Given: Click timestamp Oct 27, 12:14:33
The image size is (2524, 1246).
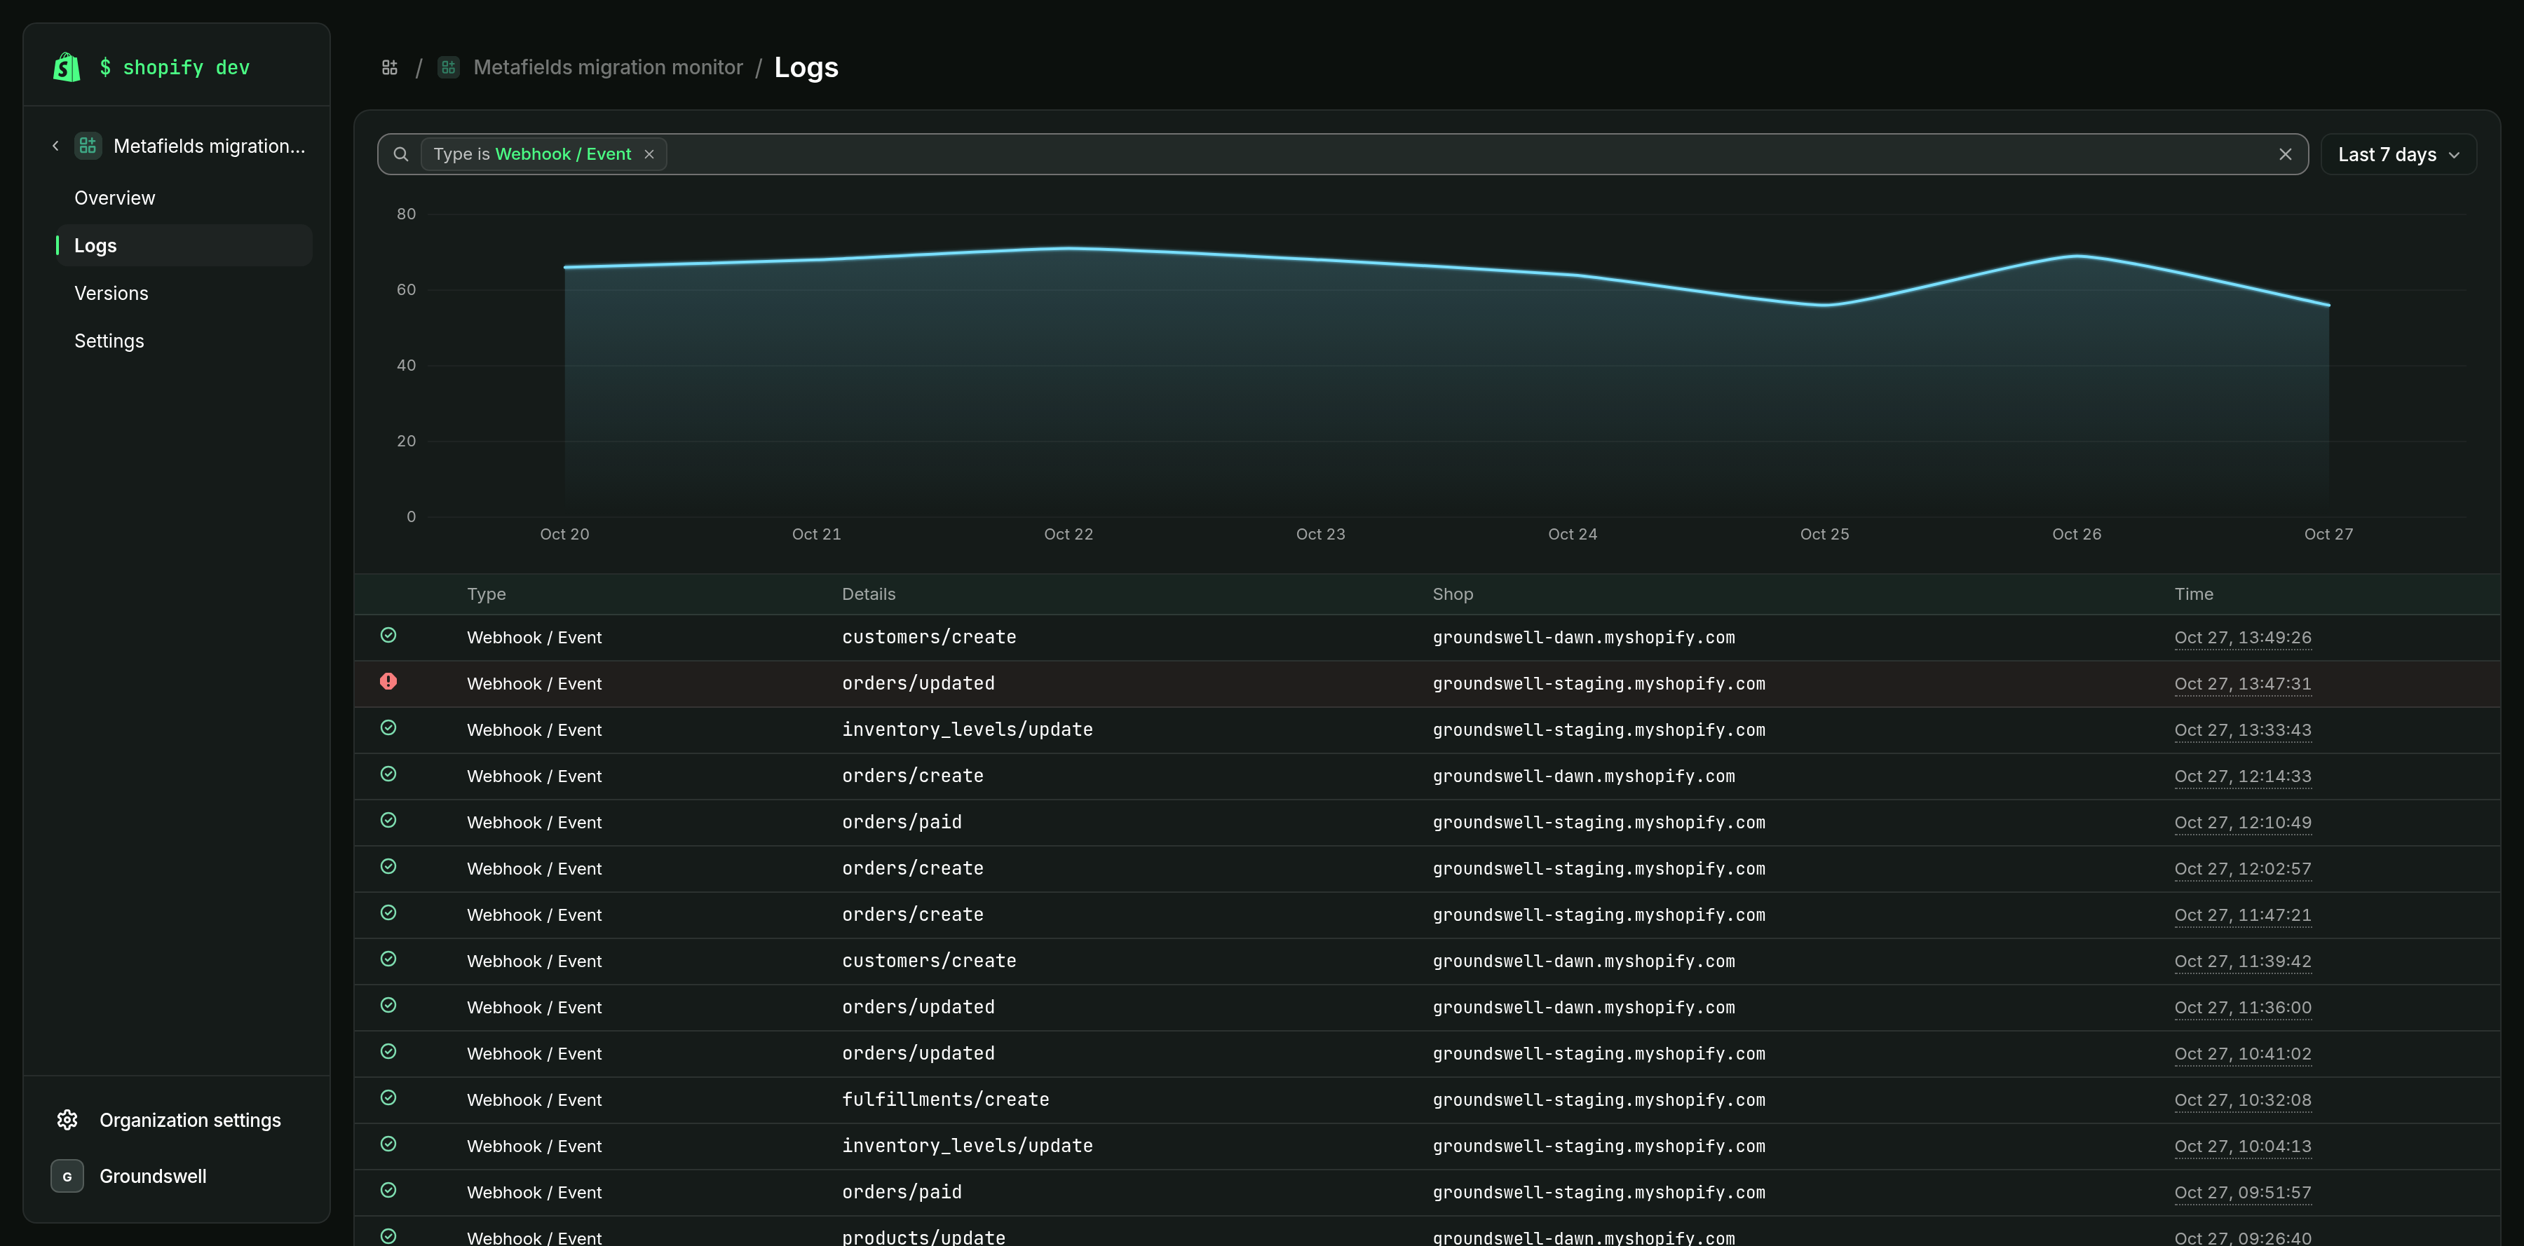Looking at the screenshot, I should [x=2243, y=776].
